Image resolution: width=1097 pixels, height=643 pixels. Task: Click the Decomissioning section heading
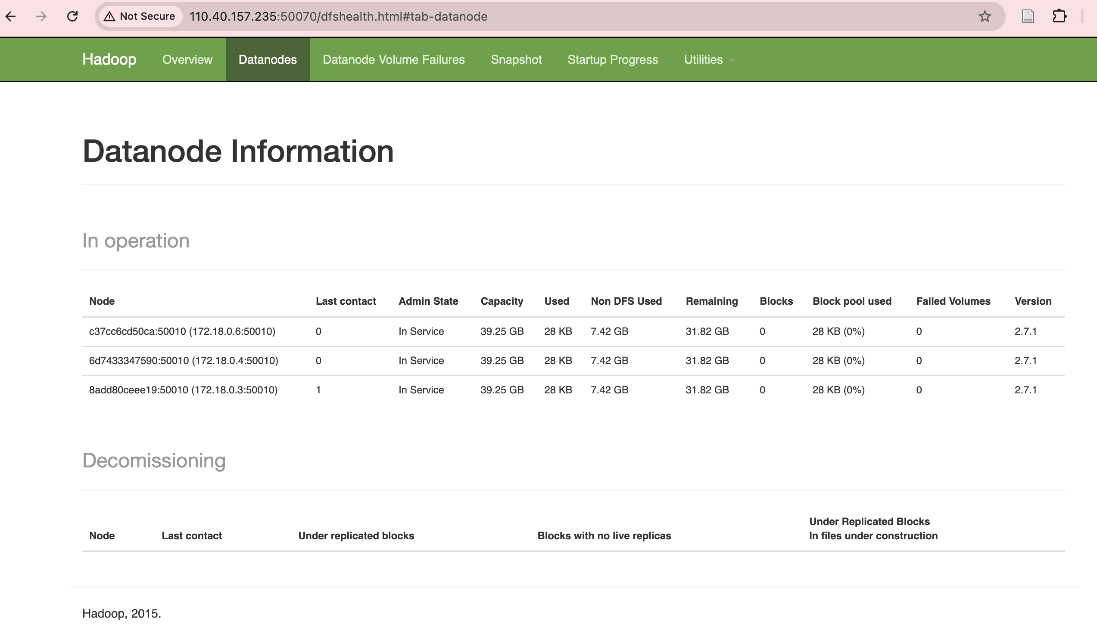click(154, 461)
